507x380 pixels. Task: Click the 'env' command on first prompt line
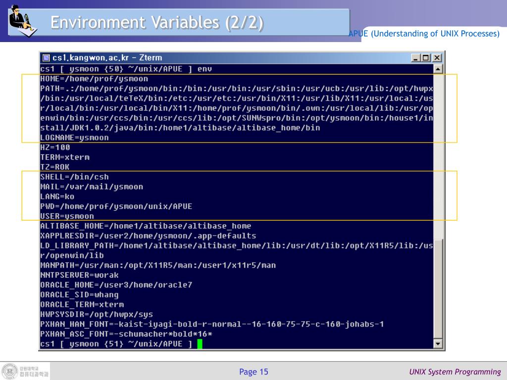pos(204,69)
